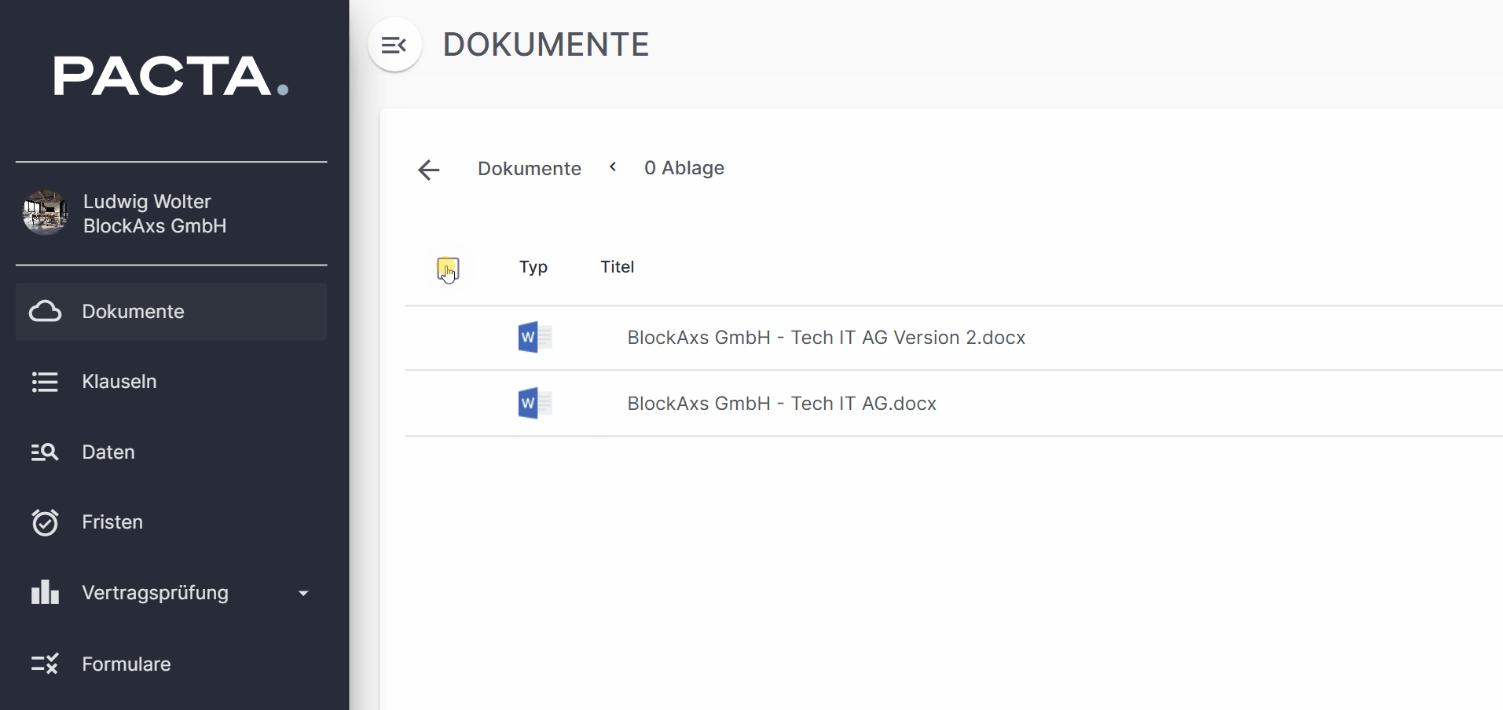Click the Word icon for Tech IT AG Version 2.docx

(x=535, y=338)
